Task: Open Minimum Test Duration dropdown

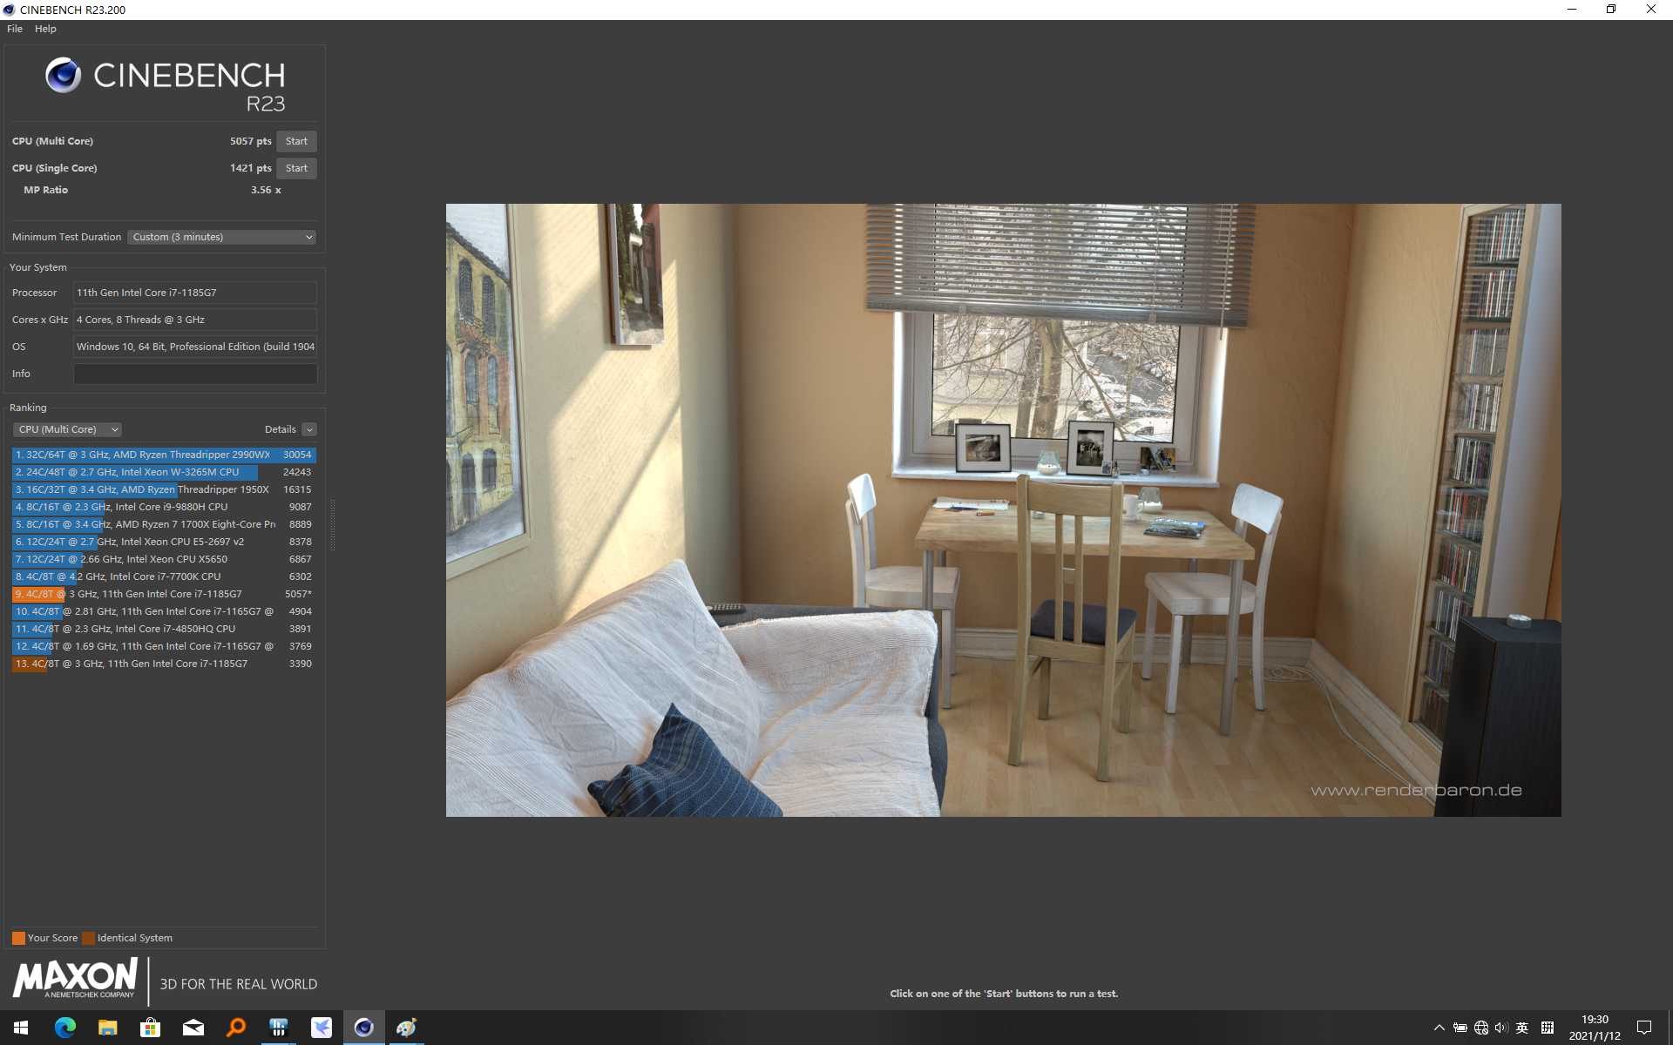Action: pos(221,237)
